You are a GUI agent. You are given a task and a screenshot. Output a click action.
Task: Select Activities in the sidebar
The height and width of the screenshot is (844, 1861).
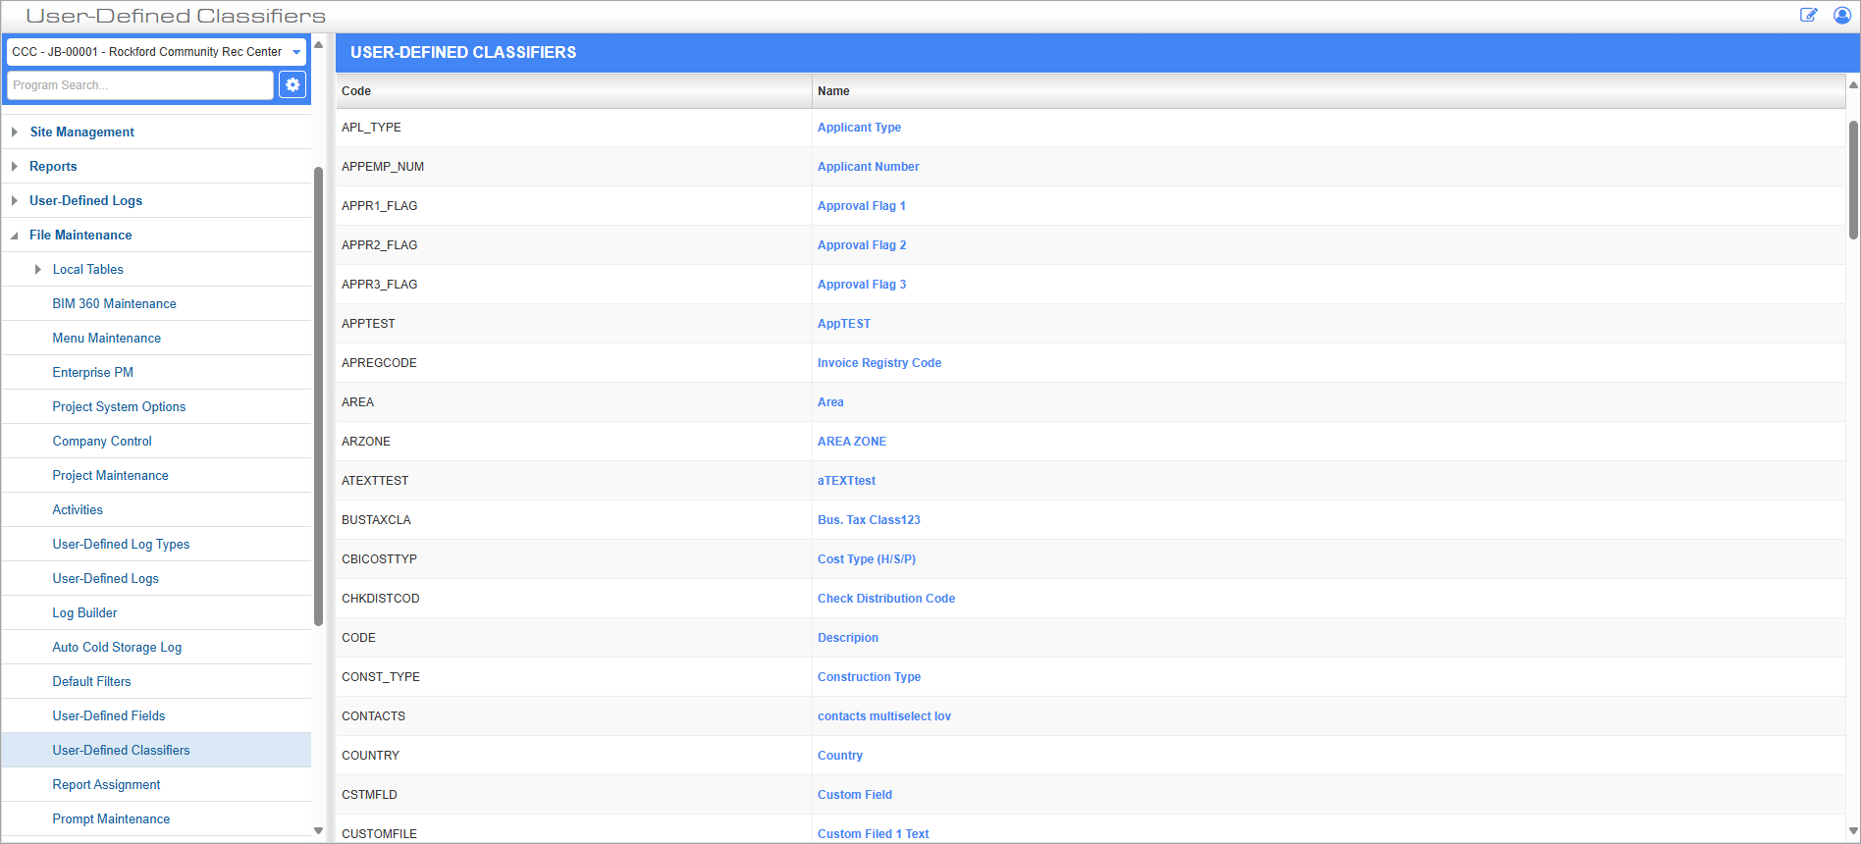(78, 509)
